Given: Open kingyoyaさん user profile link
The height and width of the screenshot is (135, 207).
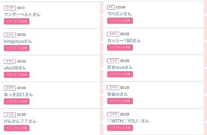Looking at the screenshot, I should click(18, 41).
